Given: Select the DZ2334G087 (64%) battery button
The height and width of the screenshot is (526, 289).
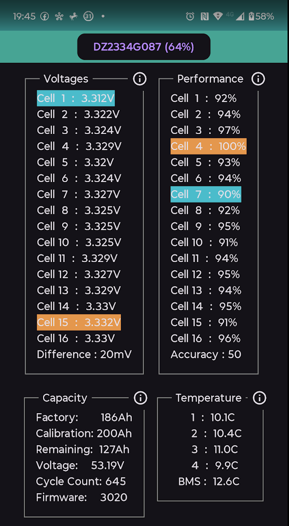Looking at the screenshot, I should coord(144,47).
